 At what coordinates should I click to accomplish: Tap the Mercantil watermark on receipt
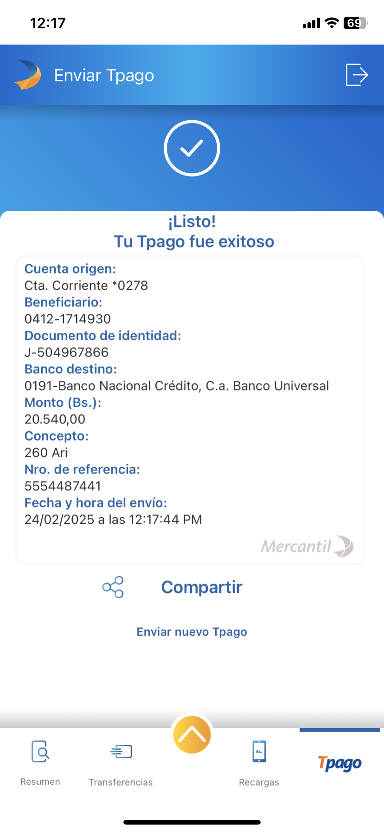(x=307, y=546)
